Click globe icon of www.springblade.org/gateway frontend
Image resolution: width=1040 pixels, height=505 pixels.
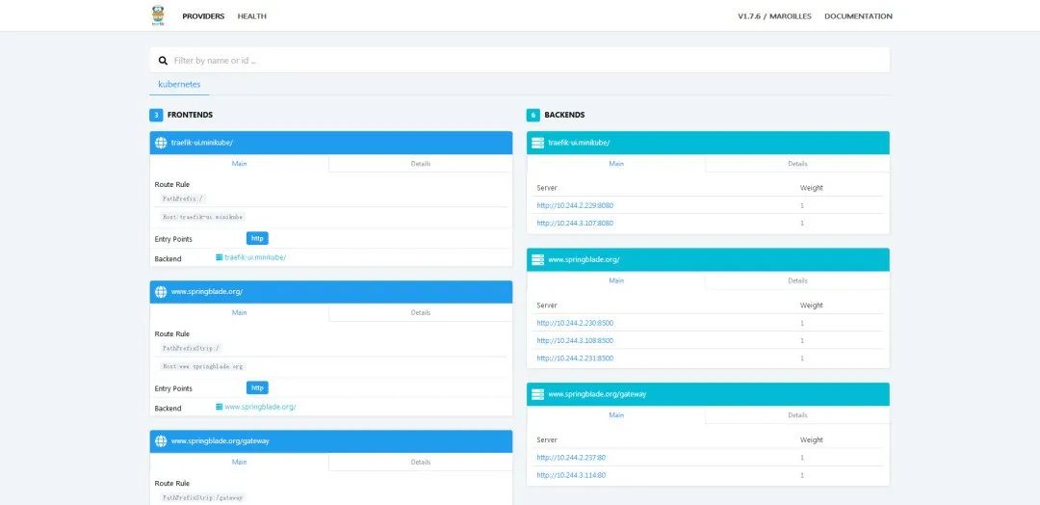point(161,441)
